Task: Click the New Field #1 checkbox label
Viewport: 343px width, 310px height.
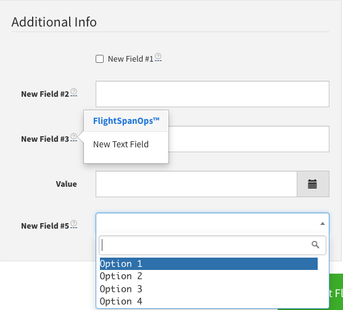Action: pyautogui.click(x=131, y=59)
